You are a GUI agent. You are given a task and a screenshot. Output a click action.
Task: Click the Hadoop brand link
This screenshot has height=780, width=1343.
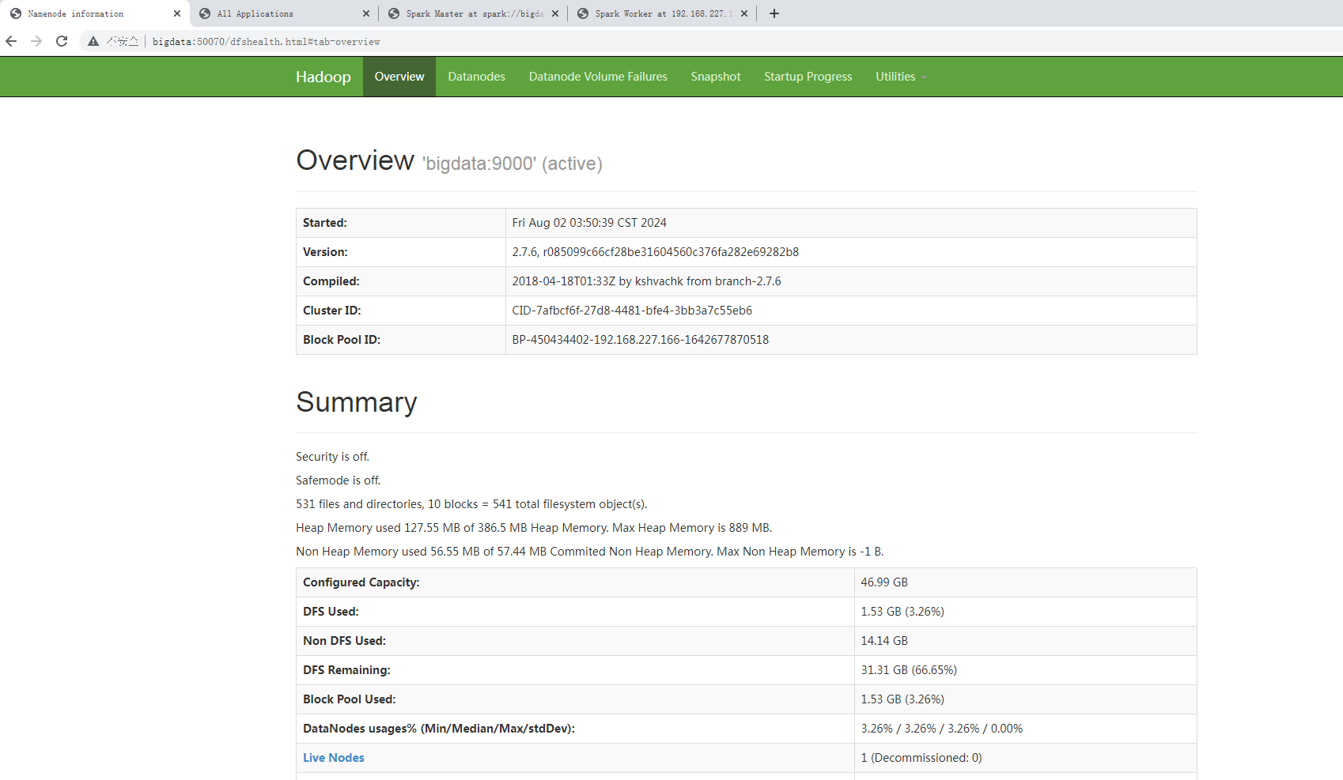coord(323,77)
